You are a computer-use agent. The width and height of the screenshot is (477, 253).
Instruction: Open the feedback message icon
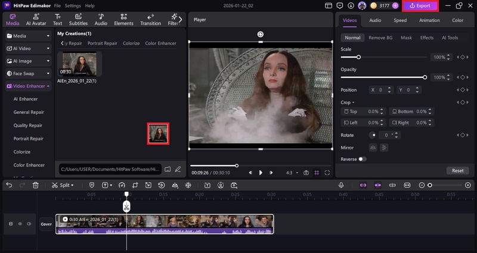[x=339, y=5]
